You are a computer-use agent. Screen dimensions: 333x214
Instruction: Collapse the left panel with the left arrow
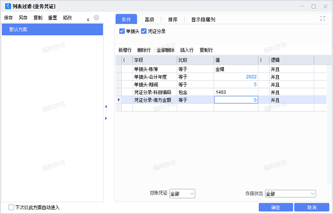pos(106,107)
